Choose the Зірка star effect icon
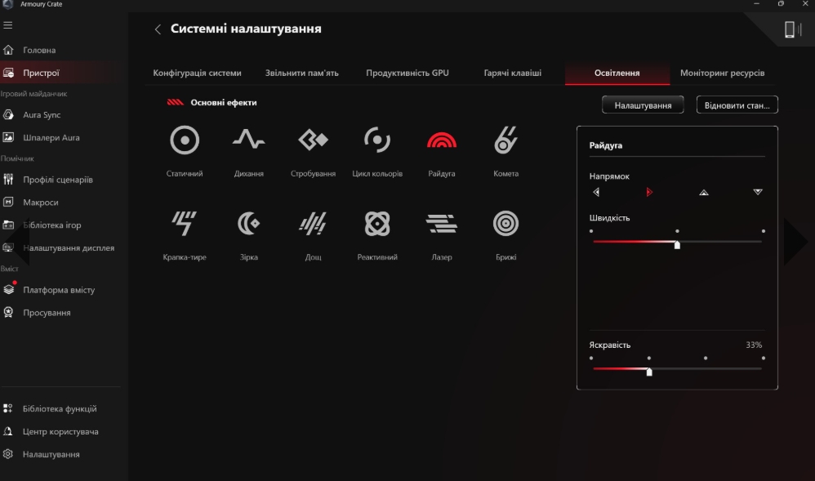 tap(248, 223)
